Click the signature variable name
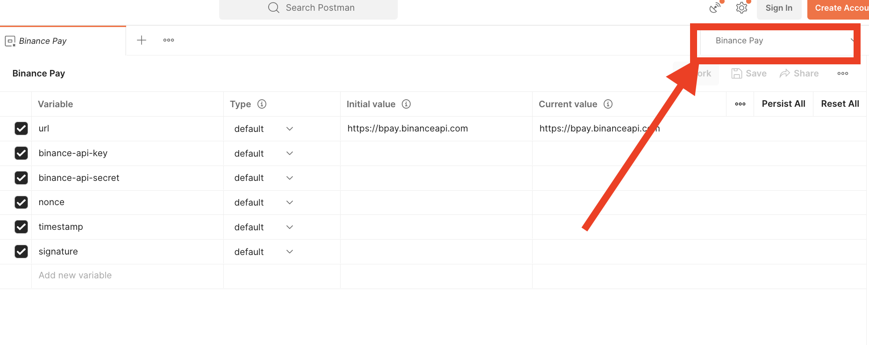This screenshot has height=345, width=869. tap(58, 251)
